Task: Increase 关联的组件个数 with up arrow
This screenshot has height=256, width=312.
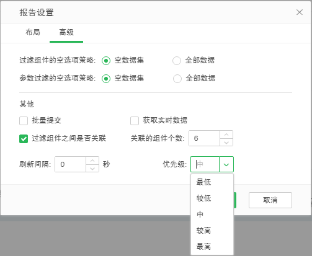Action: pyautogui.click(x=226, y=135)
